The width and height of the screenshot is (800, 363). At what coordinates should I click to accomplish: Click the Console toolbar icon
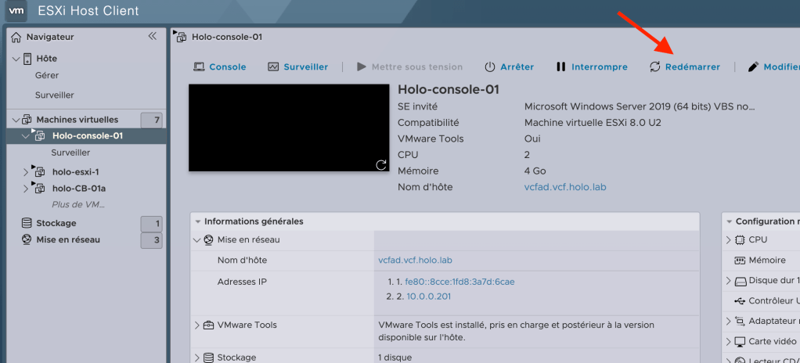[199, 67]
